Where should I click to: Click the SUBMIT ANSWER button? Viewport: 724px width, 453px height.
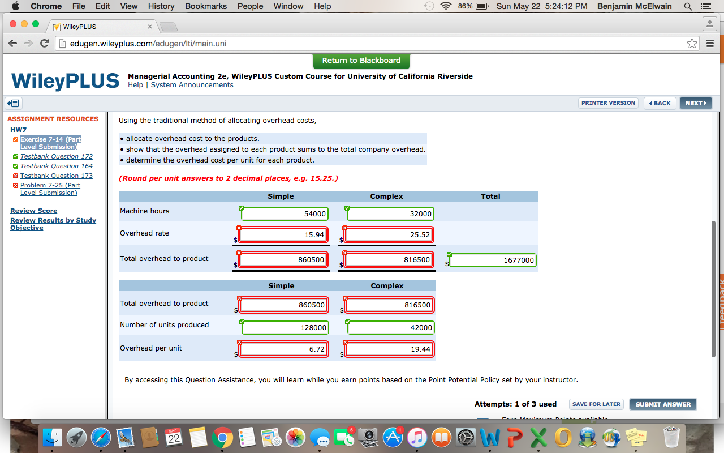tap(662, 404)
